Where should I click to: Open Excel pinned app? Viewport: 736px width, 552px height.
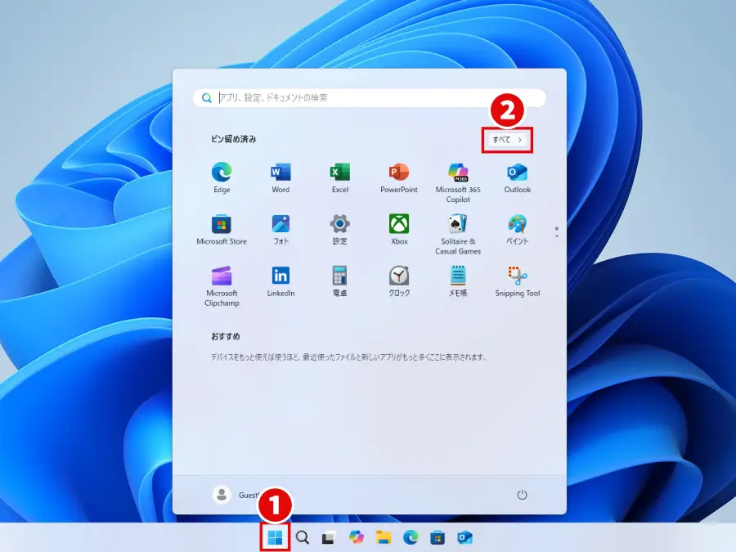(340, 177)
